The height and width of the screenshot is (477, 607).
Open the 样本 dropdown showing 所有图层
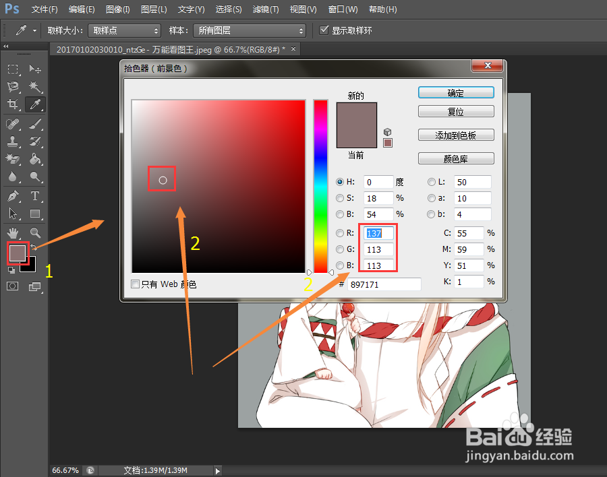(250, 30)
